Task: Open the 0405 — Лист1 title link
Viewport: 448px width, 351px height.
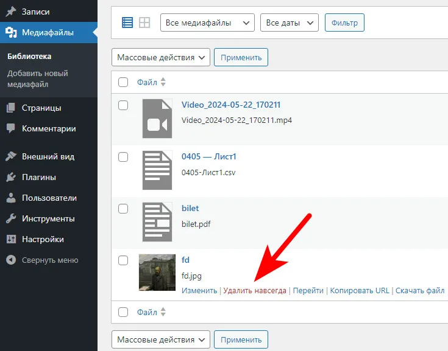Action: (209, 156)
